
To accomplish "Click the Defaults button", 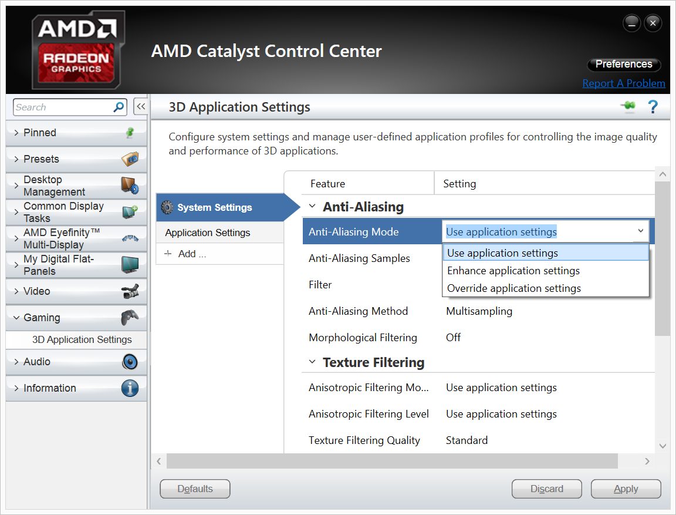I will [195, 489].
